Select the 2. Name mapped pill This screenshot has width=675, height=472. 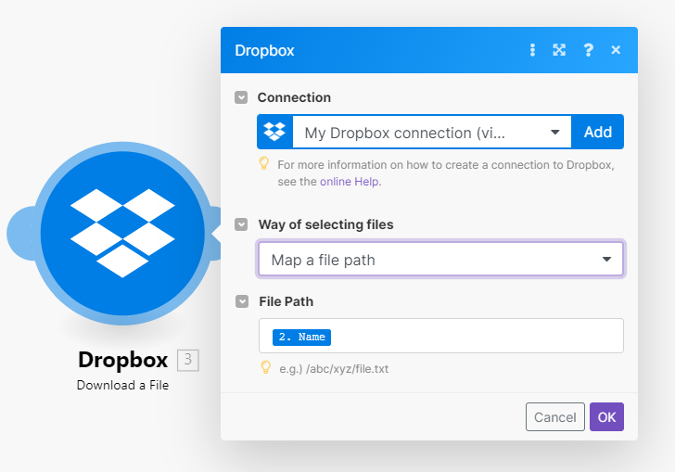tap(301, 337)
